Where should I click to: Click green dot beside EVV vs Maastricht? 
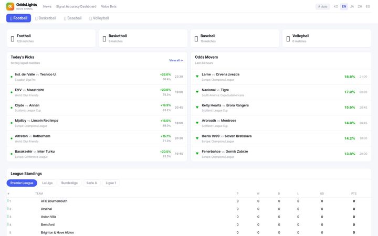point(12,92)
